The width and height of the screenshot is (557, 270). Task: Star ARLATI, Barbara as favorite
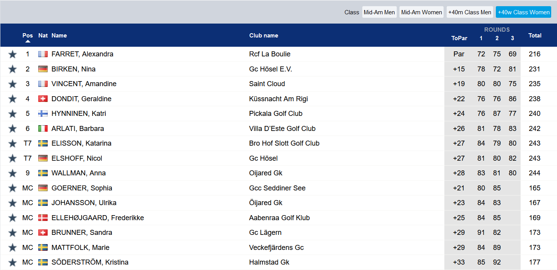[x=12, y=129]
